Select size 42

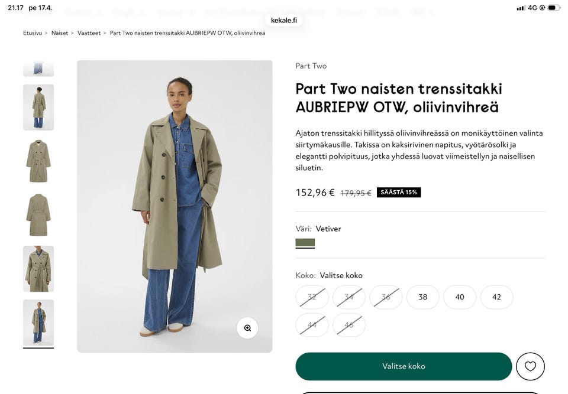pos(496,297)
